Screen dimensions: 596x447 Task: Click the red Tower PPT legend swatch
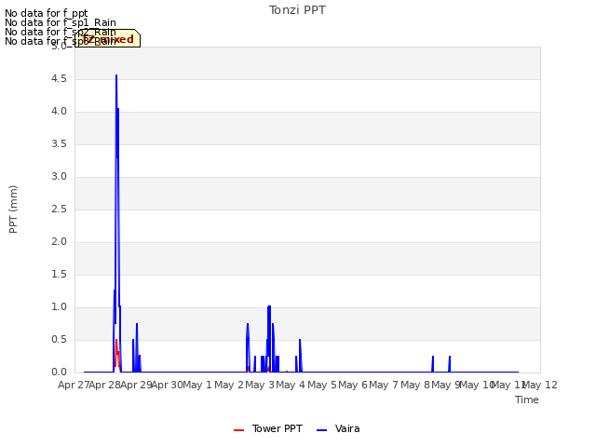pos(238,430)
